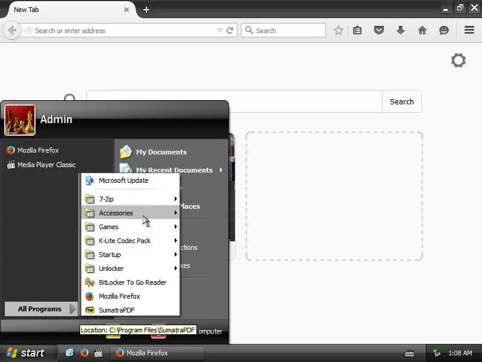Expand the Startup submenu arrow
Viewport: 482px width, 362px height.
click(175, 254)
